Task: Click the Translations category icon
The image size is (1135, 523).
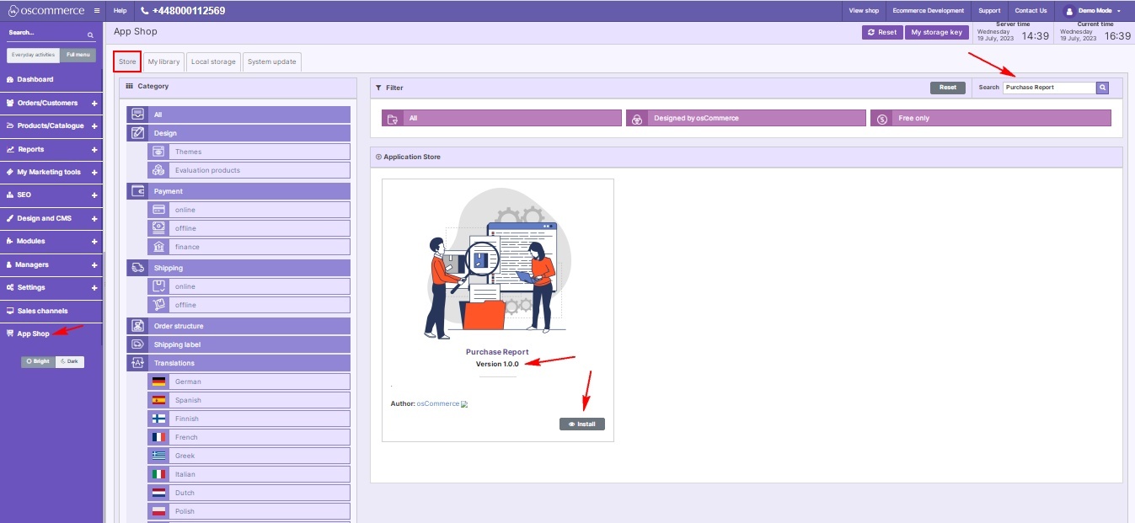Action: click(x=138, y=363)
